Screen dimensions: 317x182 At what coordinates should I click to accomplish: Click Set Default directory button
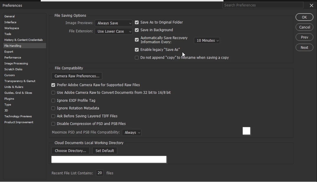click(105, 151)
